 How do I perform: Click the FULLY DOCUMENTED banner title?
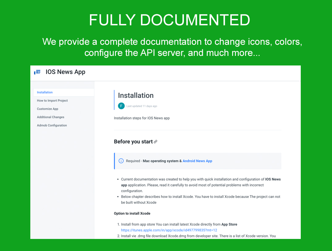[169, 20]
